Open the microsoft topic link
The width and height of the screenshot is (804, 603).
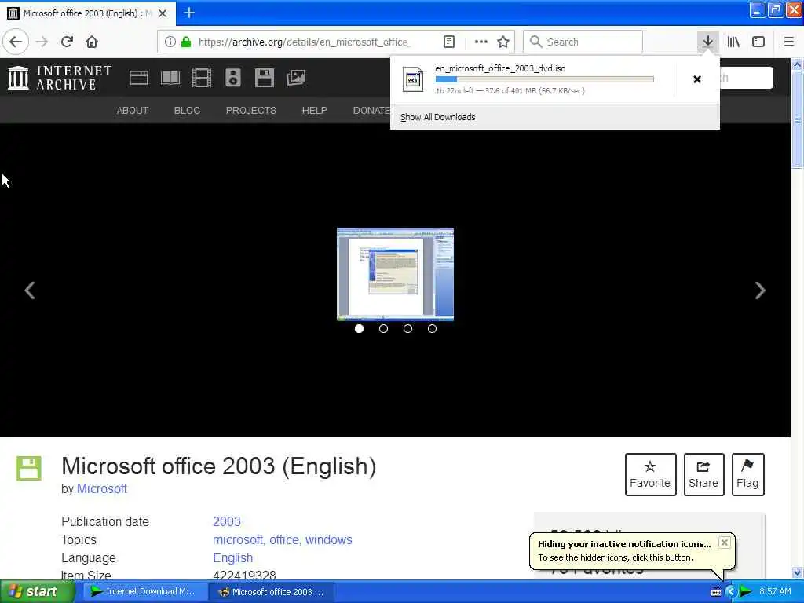(x=239, y=540)
